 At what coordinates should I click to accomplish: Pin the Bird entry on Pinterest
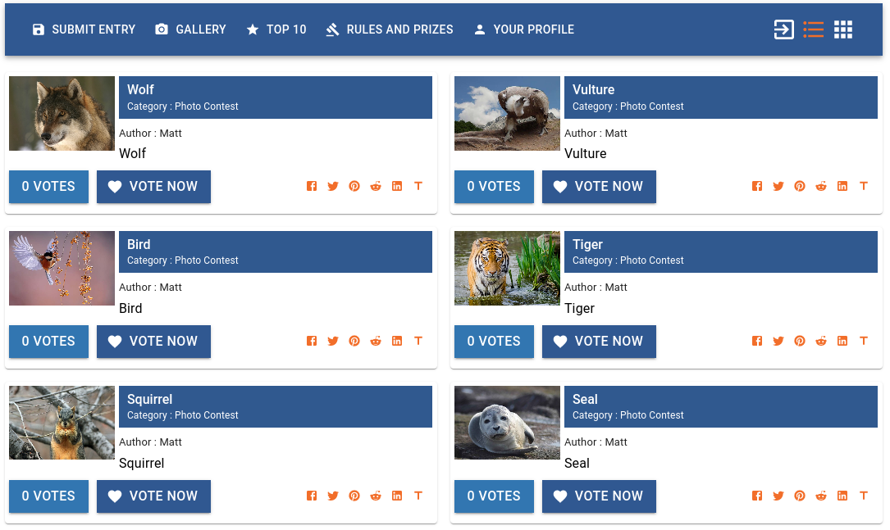[x=354, y=341]
